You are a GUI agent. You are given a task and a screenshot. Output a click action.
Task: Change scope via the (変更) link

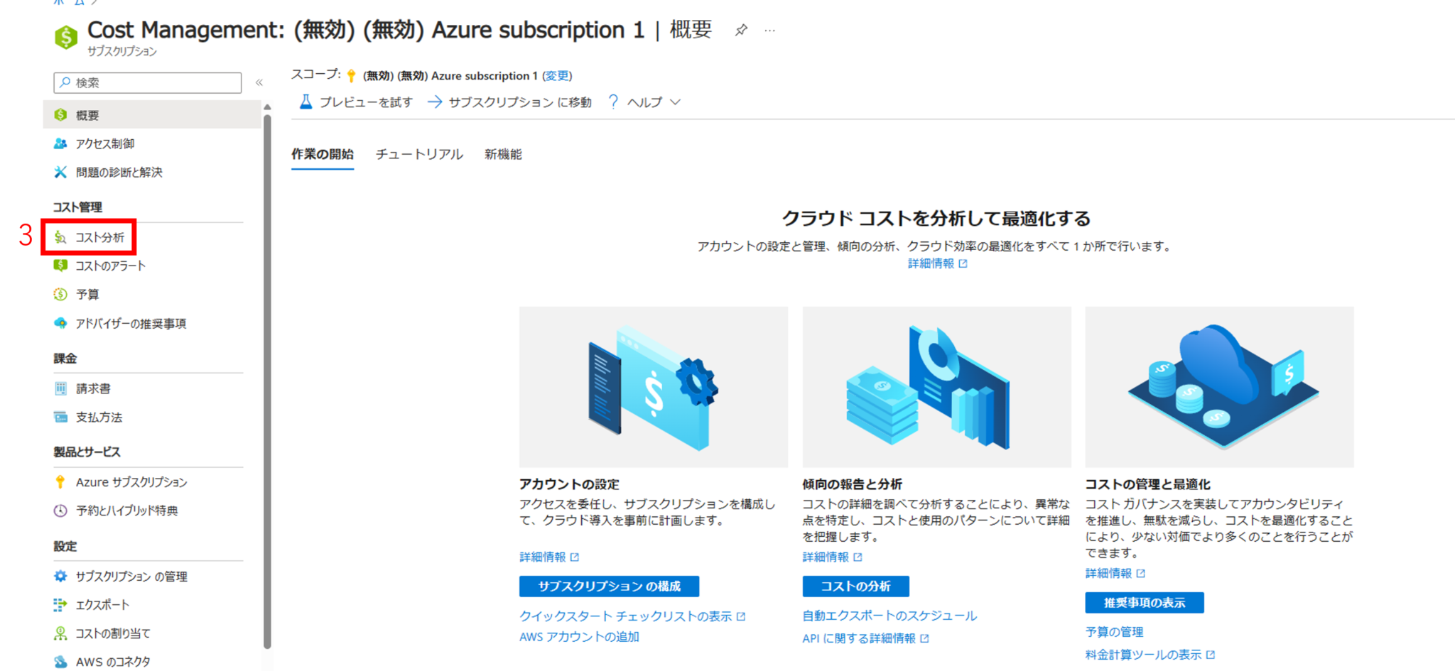coord(558,76)
